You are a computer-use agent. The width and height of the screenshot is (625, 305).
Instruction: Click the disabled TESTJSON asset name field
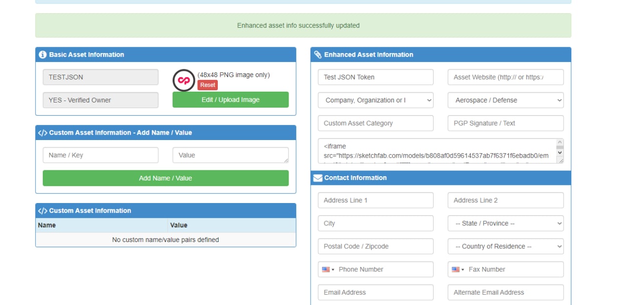[101, 77]
